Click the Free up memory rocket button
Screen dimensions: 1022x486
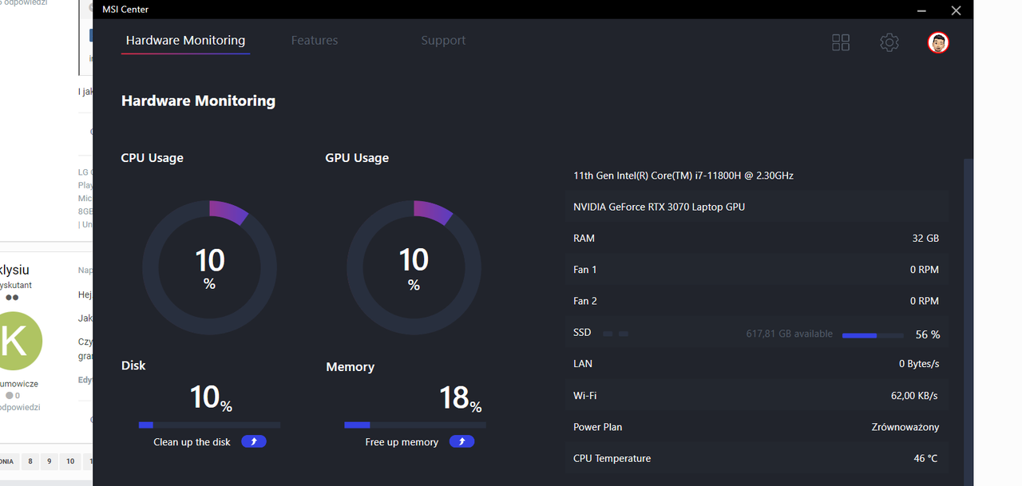pyautogui.click(x=461, y=441)
